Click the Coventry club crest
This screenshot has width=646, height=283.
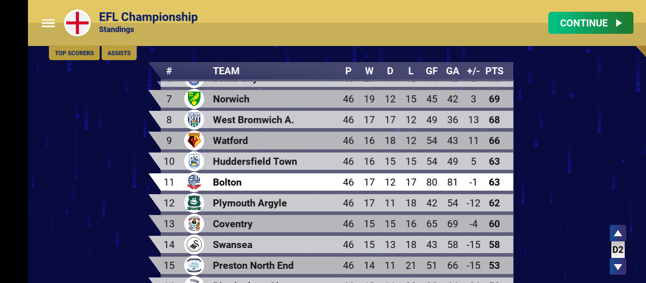click(x=194, y=224)
